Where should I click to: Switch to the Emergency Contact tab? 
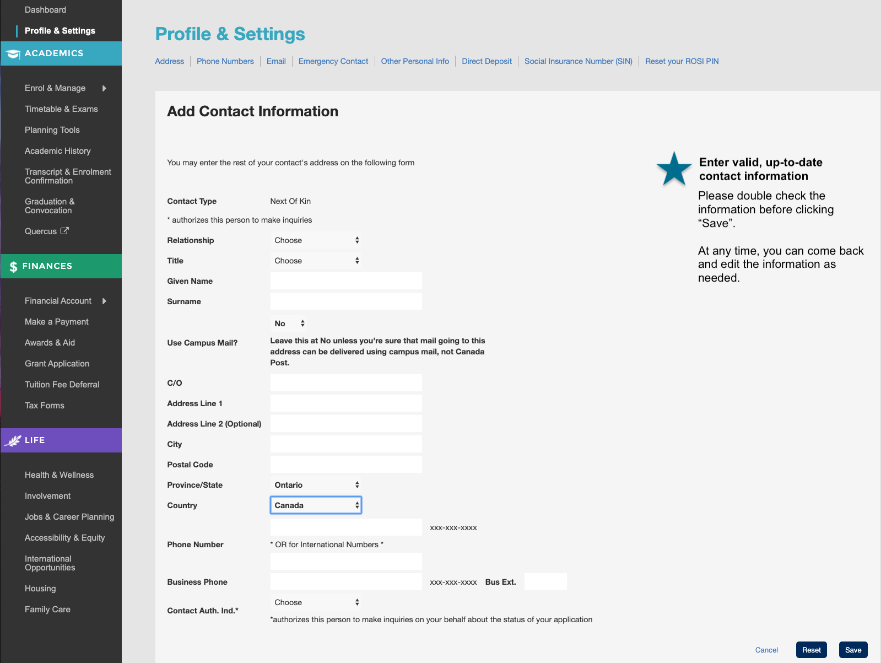pos(333,61)
